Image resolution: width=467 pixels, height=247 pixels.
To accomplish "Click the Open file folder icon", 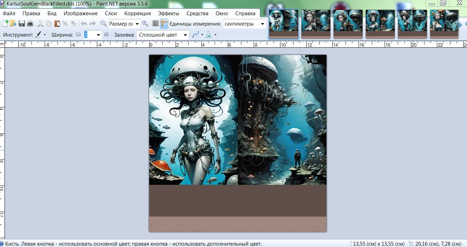I will point(13,24).
